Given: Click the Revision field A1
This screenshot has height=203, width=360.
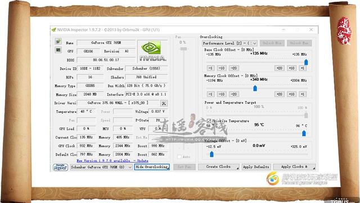Looking at the screenshot, I should (x=127, y=51).
